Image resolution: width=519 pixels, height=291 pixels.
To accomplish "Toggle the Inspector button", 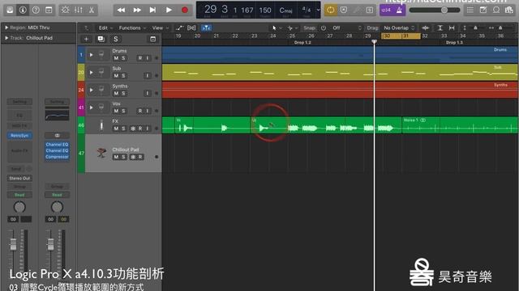I will pos(23,10).
